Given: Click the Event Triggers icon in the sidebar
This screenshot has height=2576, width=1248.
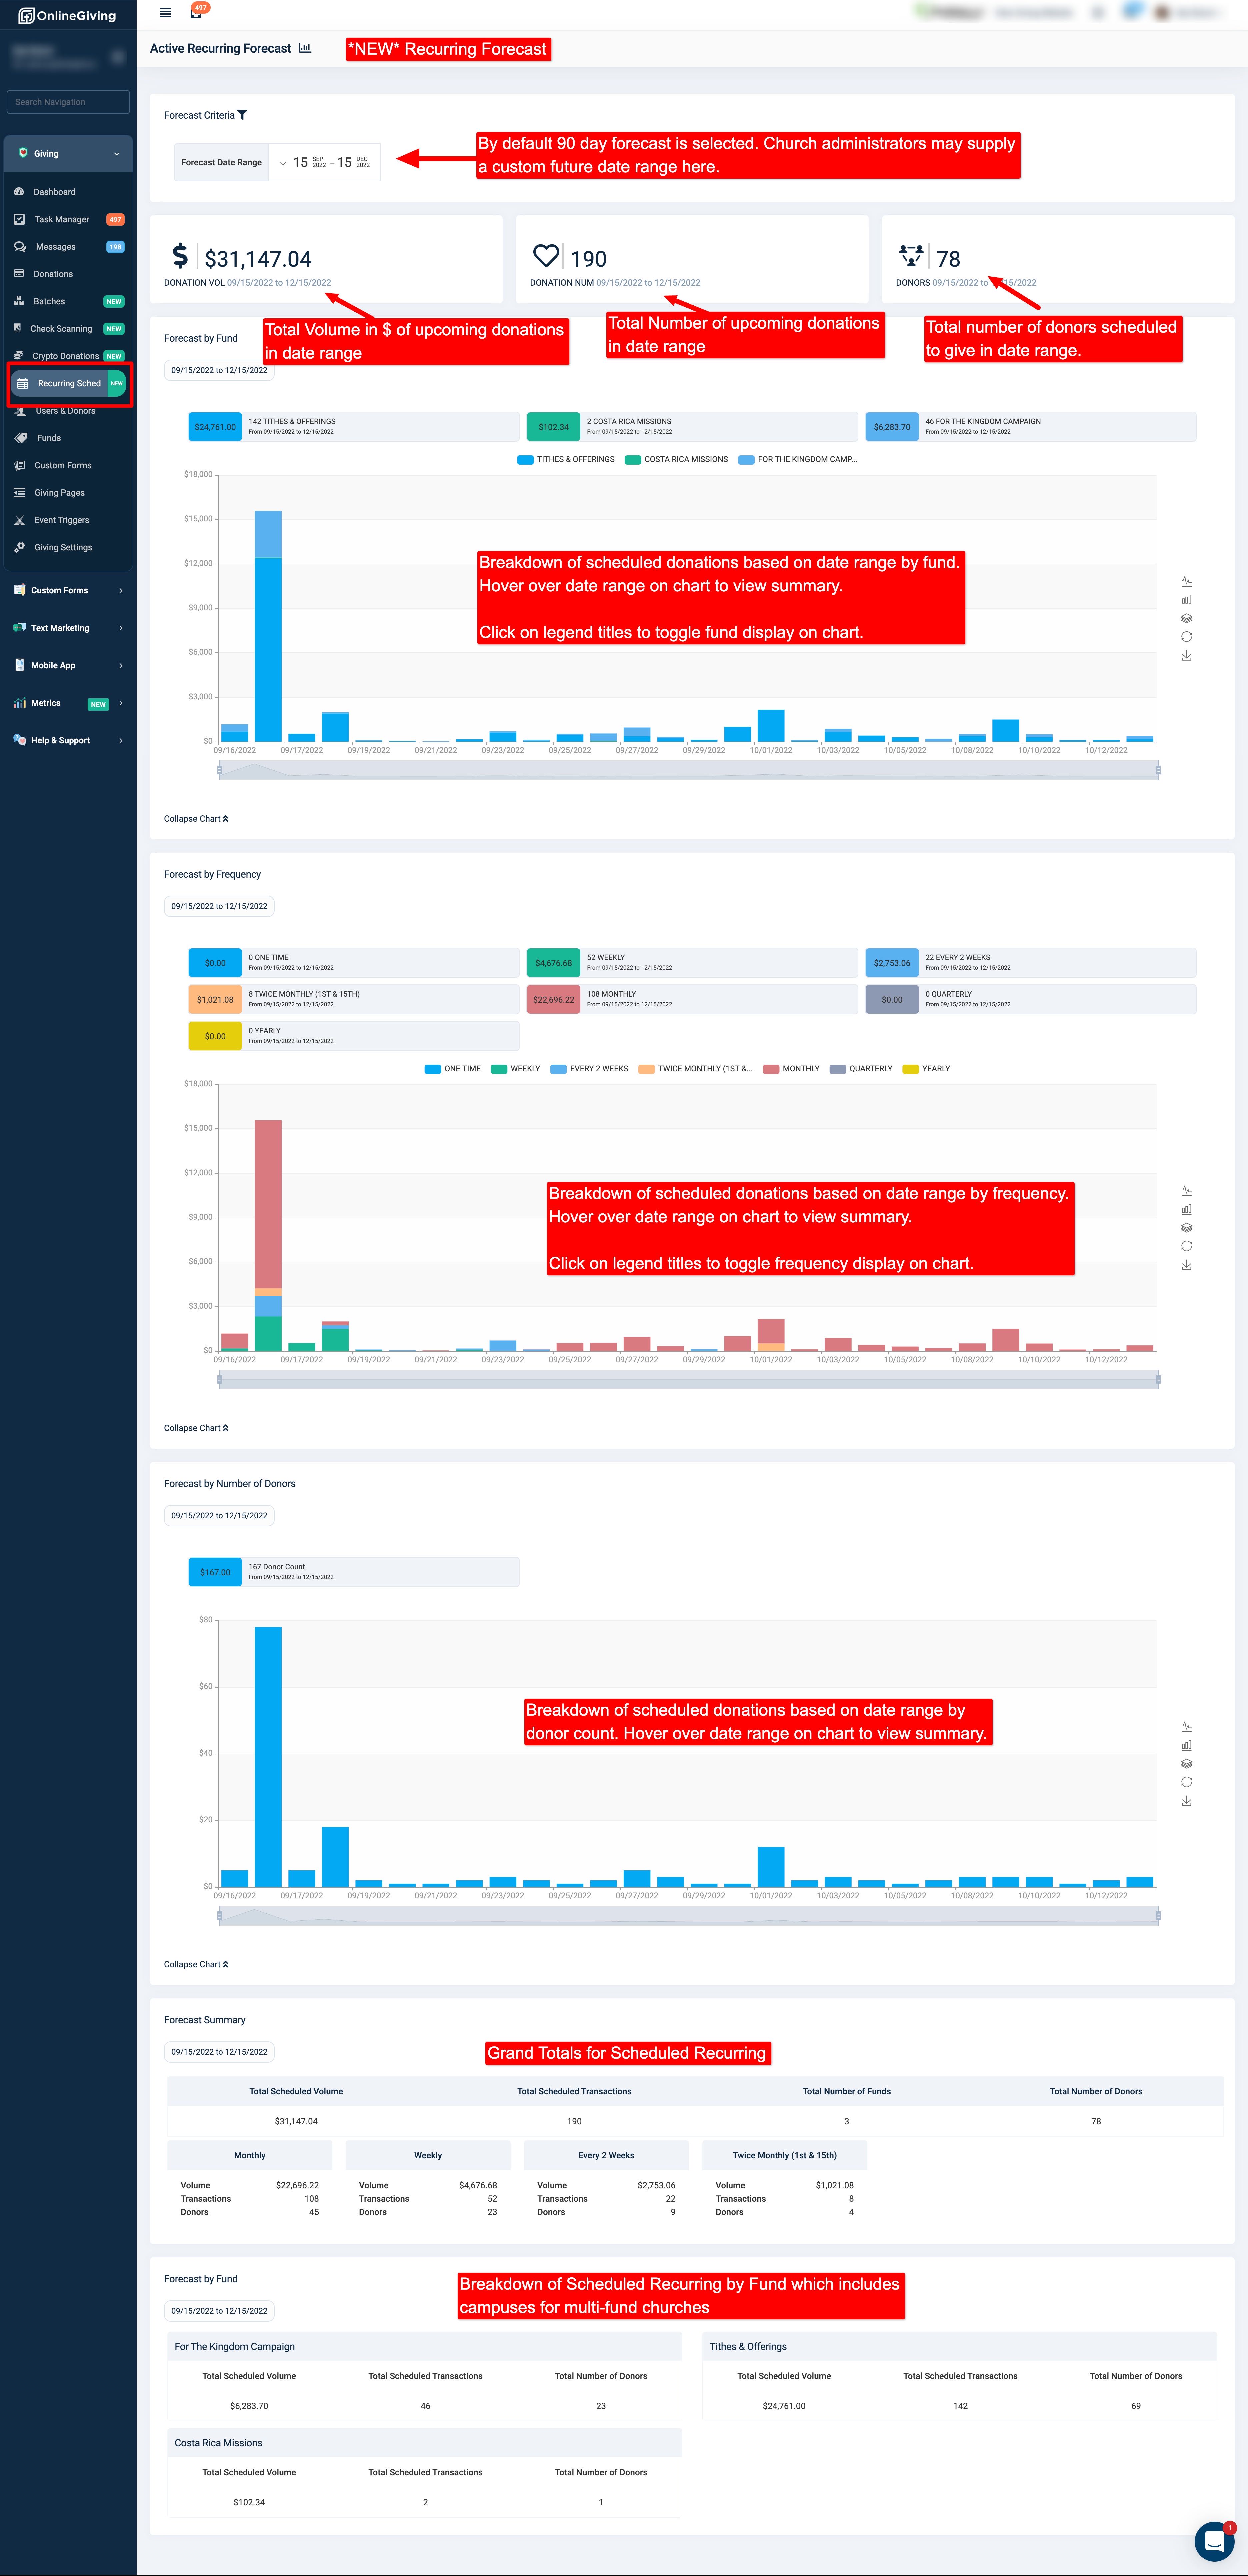Looking at the screenshot, I should click(19, 520).
